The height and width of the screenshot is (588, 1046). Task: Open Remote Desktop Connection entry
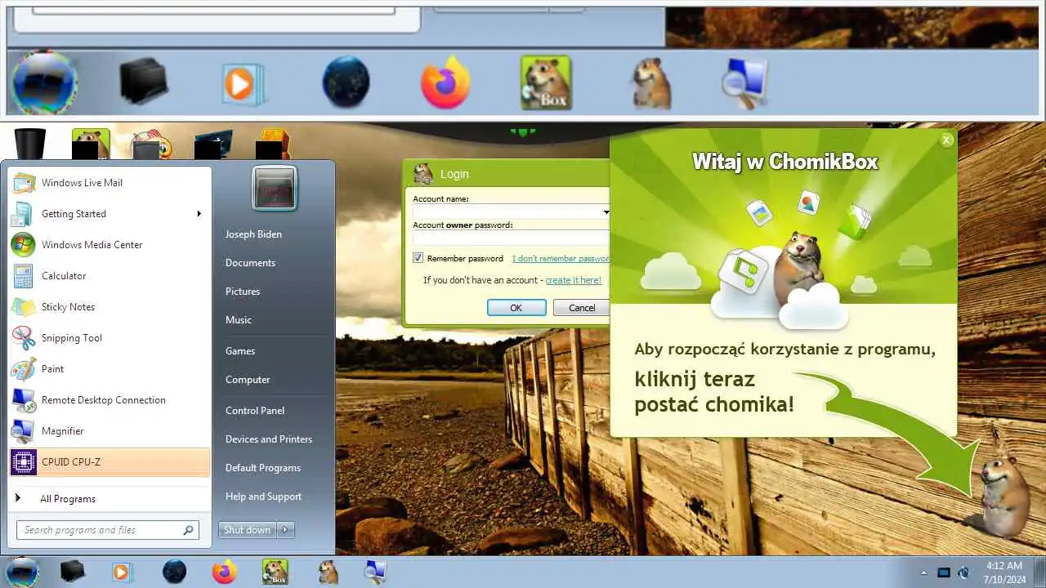point(110,400)
